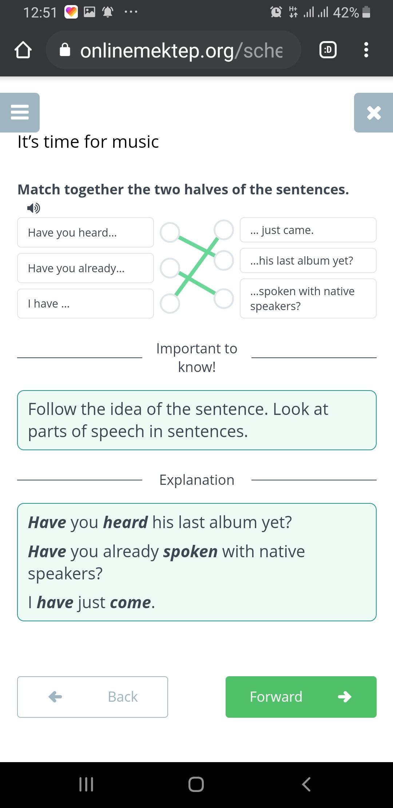Tap the browser home icon
The width and height of the screenshot is (393, 808).
[23, 50]
